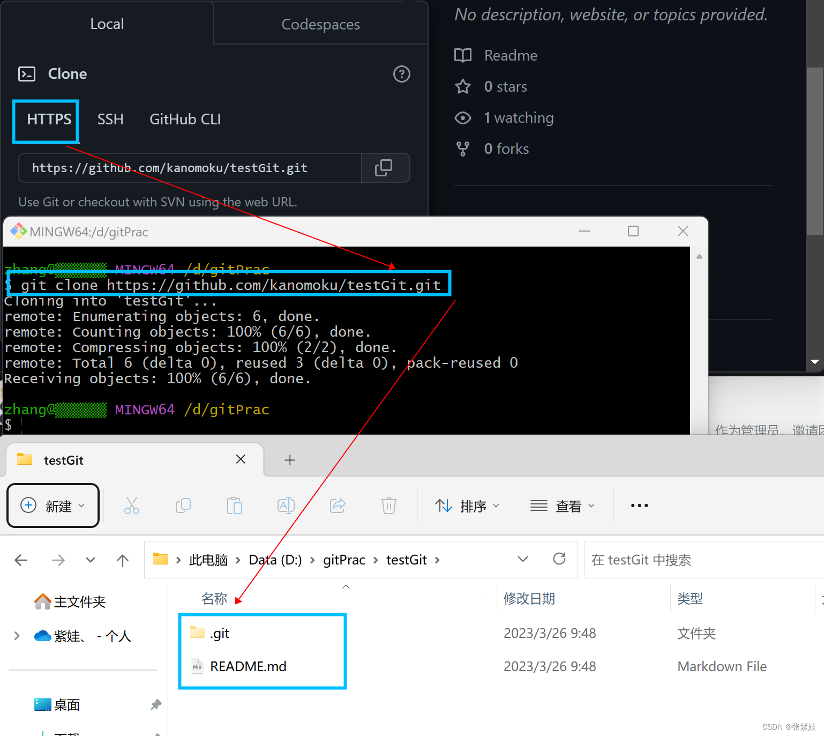Open 主文件夹 in the navigation pane
The image size is (824, 736).
click(70, 602)
